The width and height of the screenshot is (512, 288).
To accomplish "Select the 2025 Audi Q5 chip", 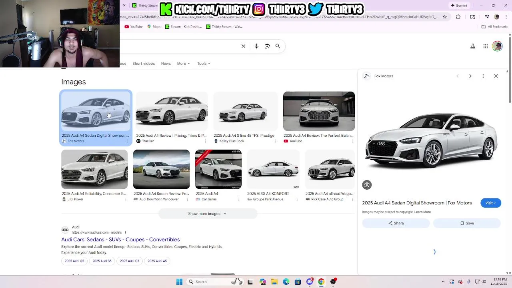I will pyautogui.click(x=74, y=261).
